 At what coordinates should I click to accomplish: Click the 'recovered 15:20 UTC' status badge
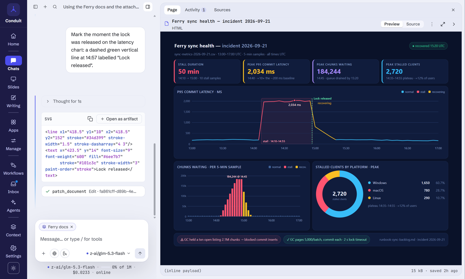pos(428,46)
